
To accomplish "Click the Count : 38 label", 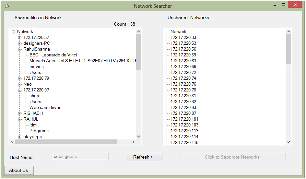I will pos(124,24).
